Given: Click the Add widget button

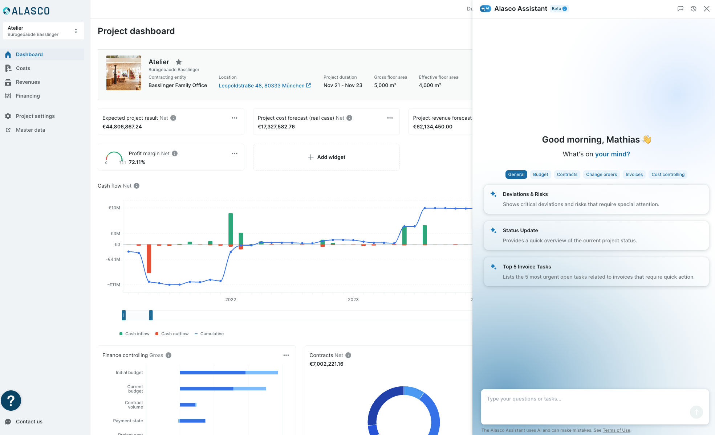Looking at the screenshot, I should click(x=326, y=157).
